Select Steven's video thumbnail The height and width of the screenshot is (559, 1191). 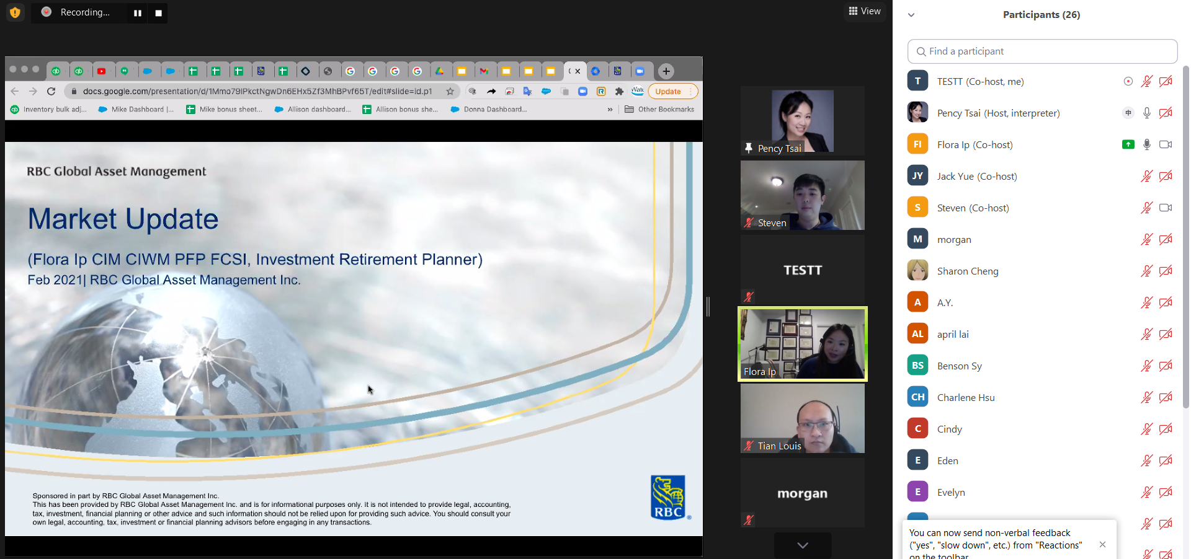803,195
